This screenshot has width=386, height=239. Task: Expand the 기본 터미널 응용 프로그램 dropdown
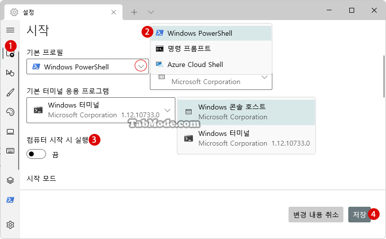coord(101,110)
